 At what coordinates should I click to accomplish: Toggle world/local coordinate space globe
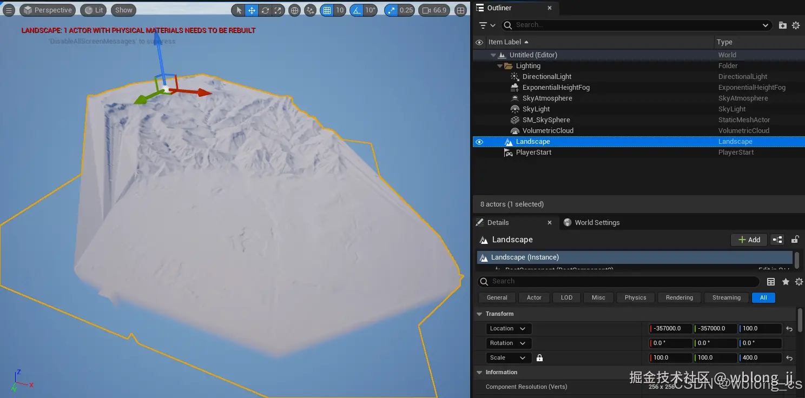click(x=294, y=10)
